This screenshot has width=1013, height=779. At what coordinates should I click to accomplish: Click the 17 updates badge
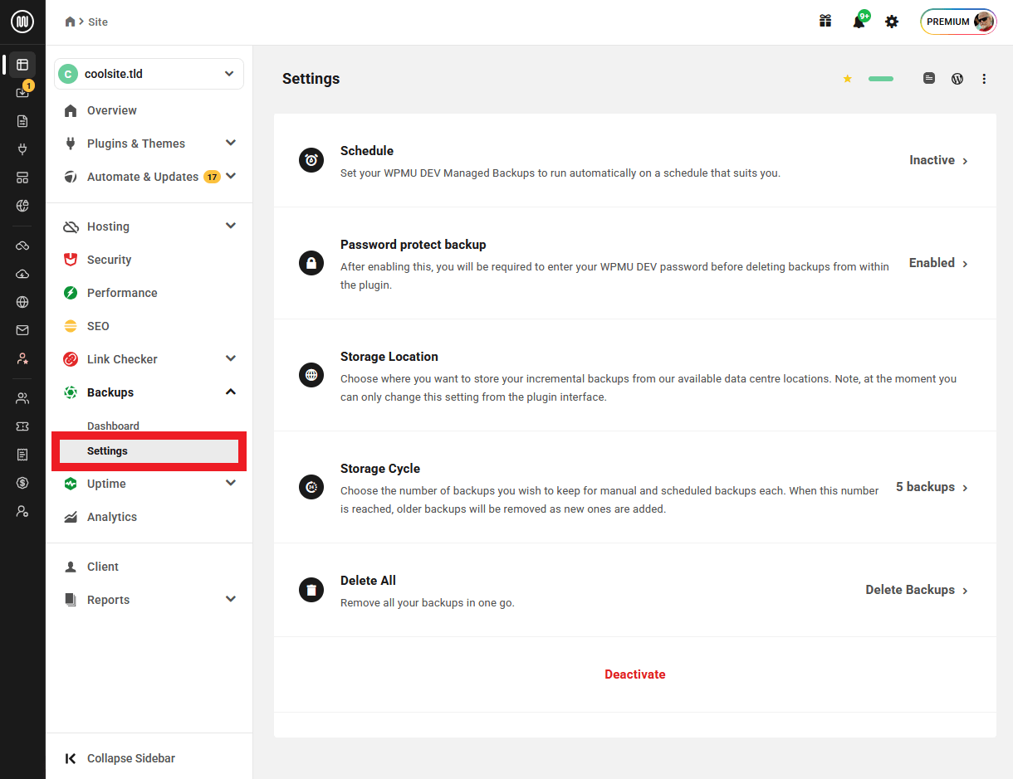click(x=212, y=177)
